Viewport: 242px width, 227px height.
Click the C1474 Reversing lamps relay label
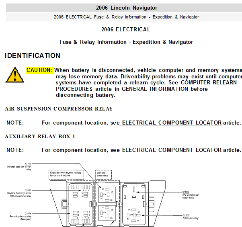[x=21, y=217]
